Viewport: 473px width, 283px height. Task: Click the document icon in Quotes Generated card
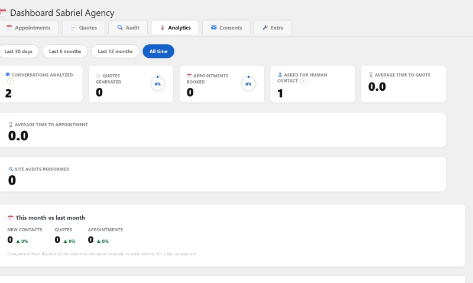point(98,75)
